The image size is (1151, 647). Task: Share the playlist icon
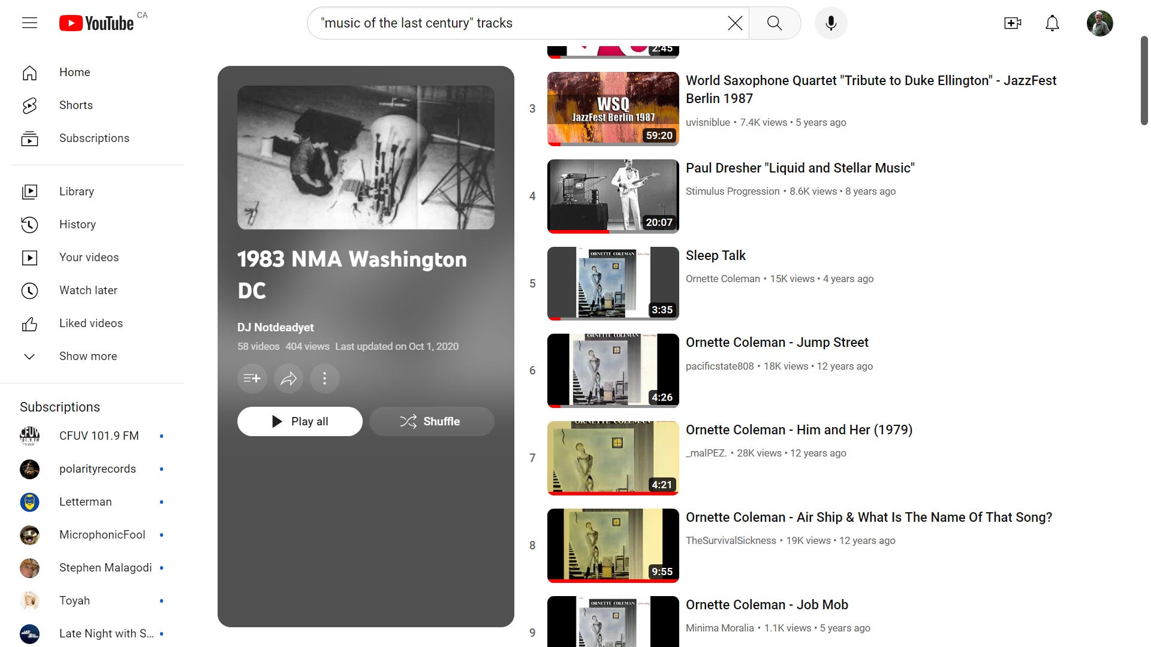(288, 379)
